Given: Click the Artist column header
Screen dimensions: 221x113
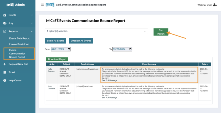Looking at the screenshot, I should (52, 64).
